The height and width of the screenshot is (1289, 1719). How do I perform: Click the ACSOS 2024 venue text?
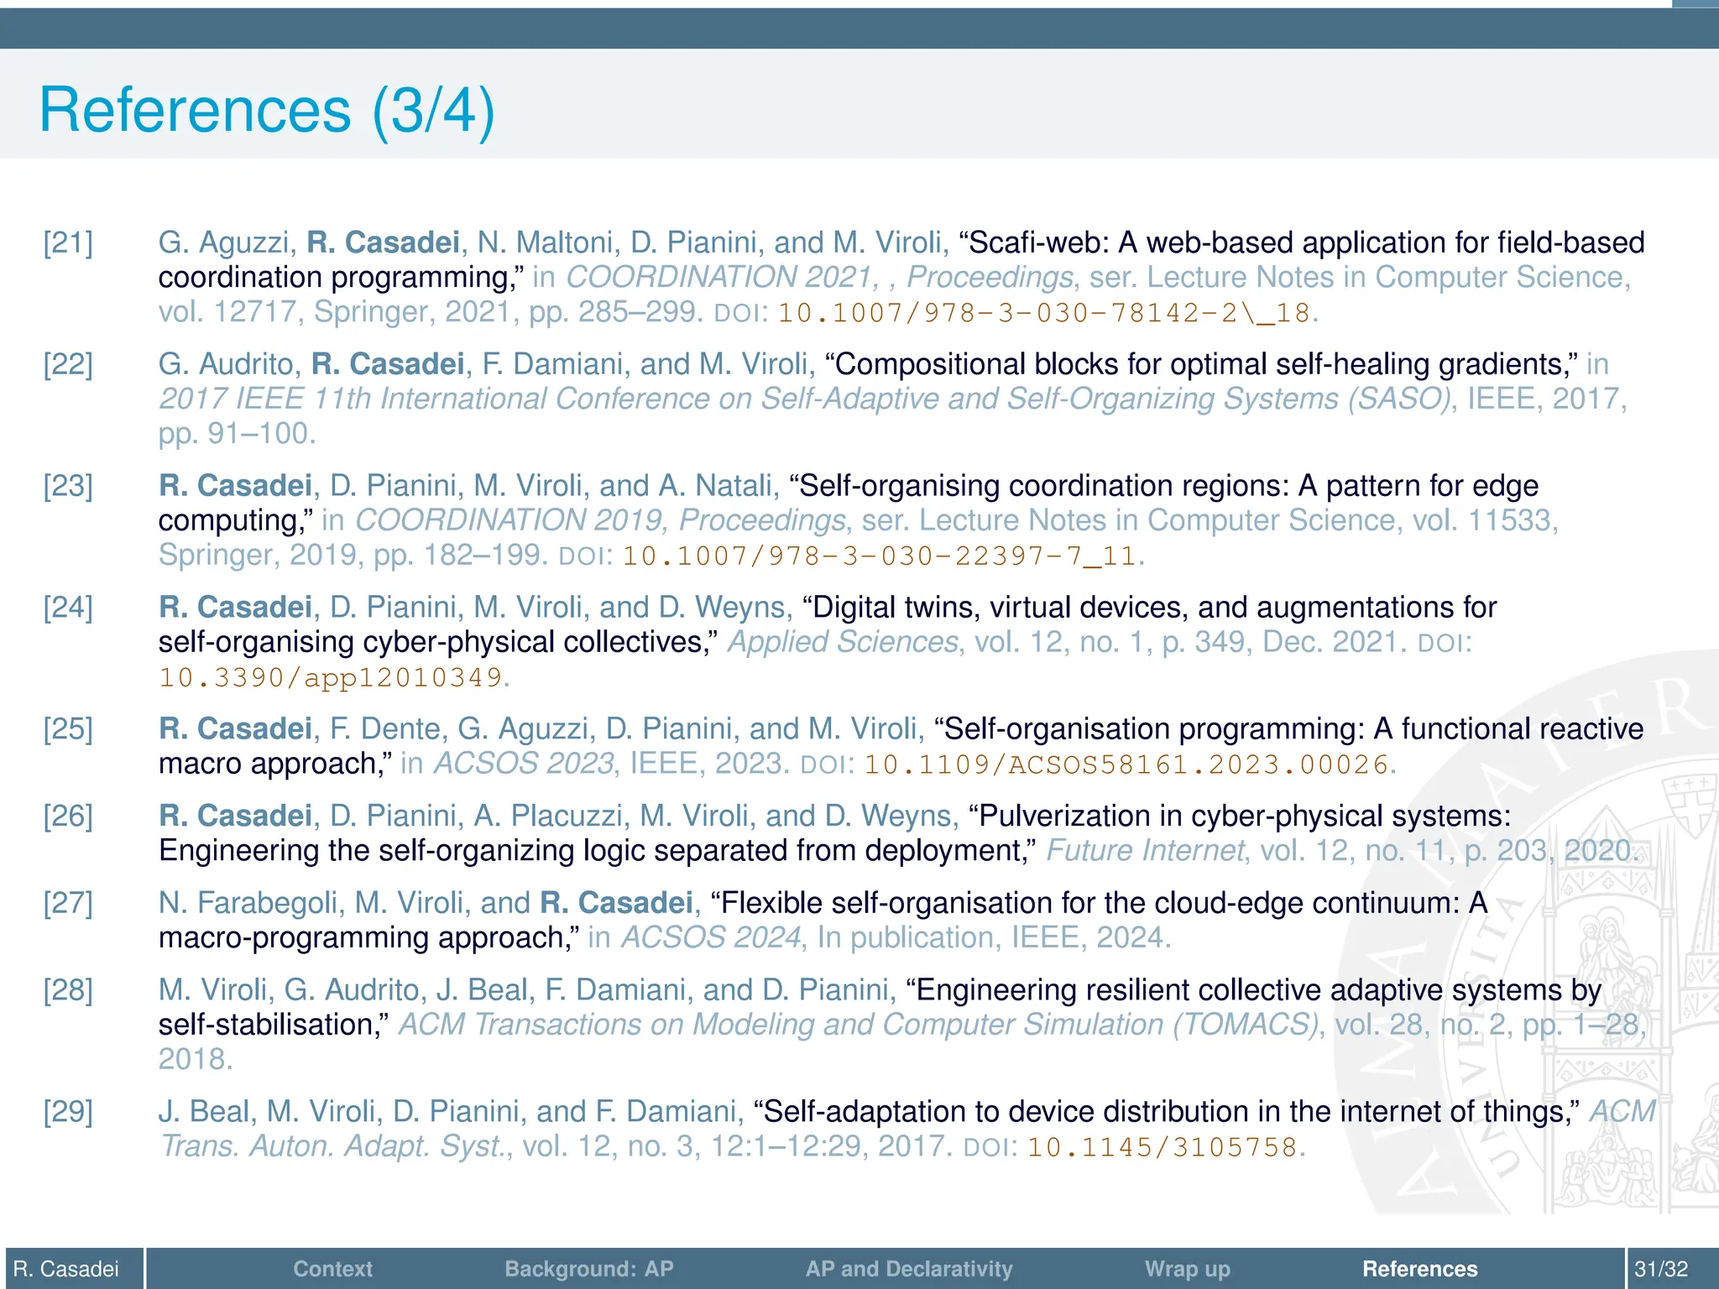[710, 937]
